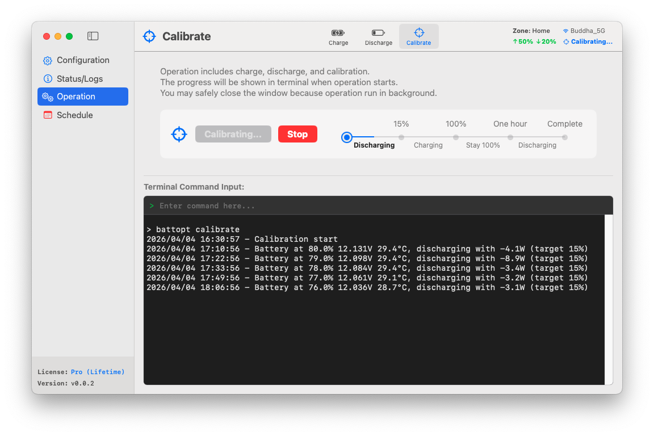Select the Operation sidebar item
654x436 pixels.
click(82, 97)
